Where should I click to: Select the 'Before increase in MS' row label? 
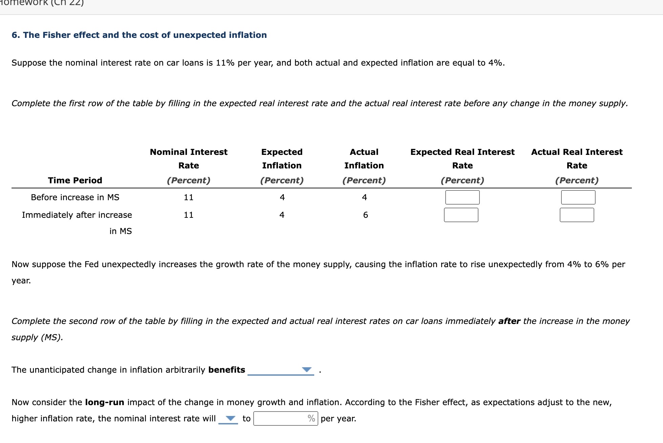[75, 197]
